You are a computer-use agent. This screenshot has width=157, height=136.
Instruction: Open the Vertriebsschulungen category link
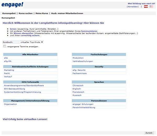(83, 61)
